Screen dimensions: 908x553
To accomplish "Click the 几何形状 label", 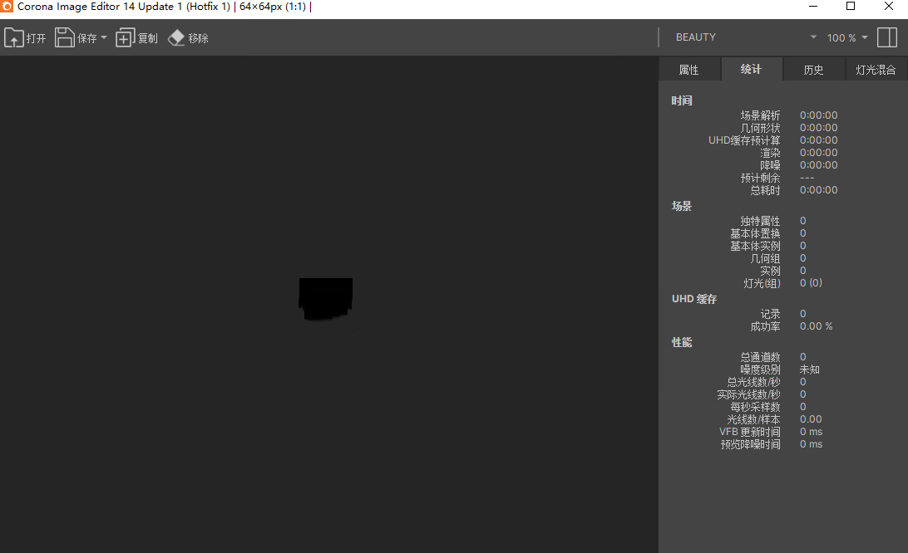I will (760, 128).
